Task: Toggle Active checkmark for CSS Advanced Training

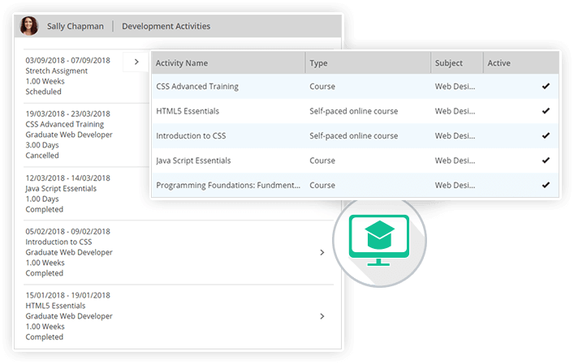Action: (x=546, y=86)
